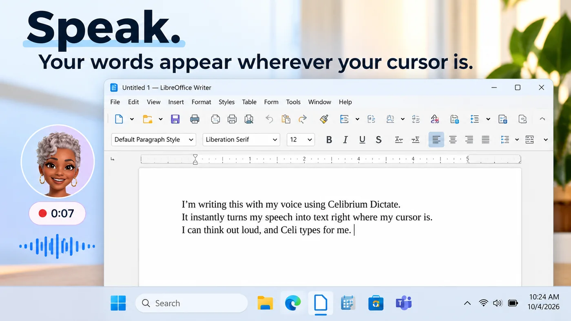Collapse toolbar with the upward chevron

542,119
